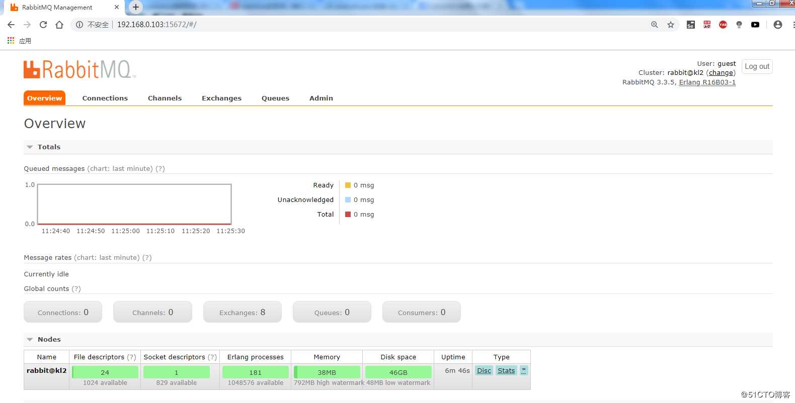Open help for Socket descriptors (?)
This screenshot has width=795, height=403.
click(212, 357)
